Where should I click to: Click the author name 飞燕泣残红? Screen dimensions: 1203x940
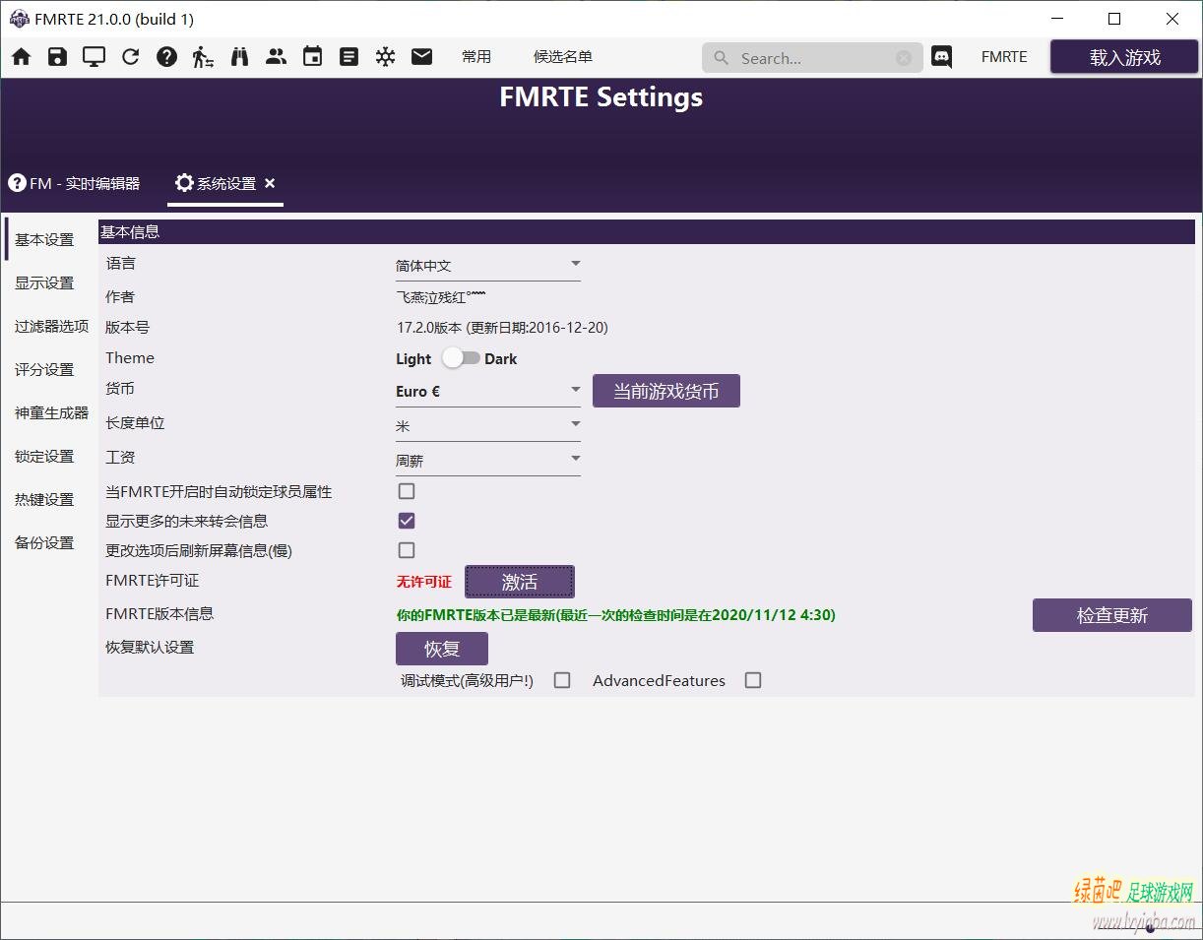441,296
